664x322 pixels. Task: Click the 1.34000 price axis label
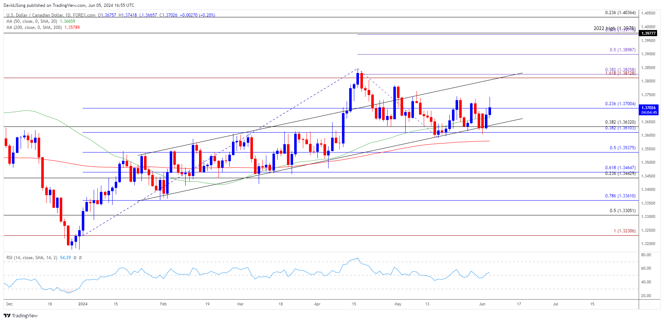pos(648,189)
